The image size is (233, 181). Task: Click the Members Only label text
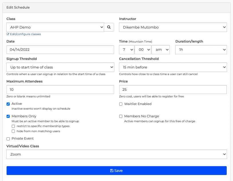click(x=24, y=116)
